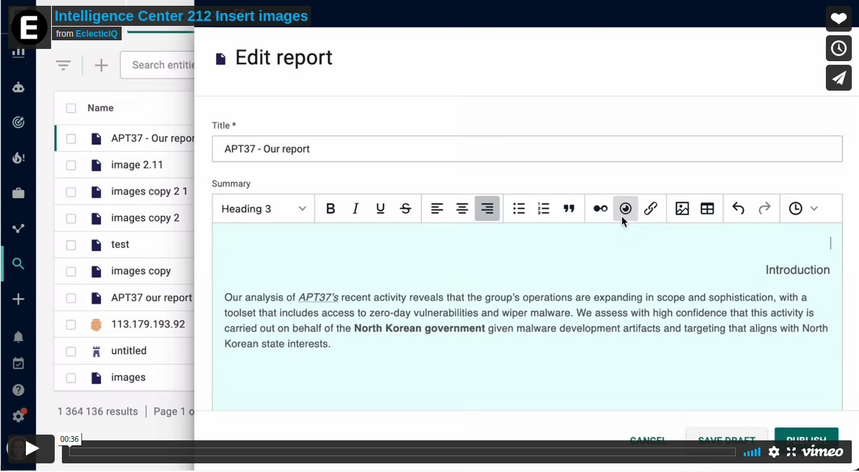Apply bold formatting to the summary text
Image resolution: width=859 pixels, height=472 pixels.
point(330,208)
